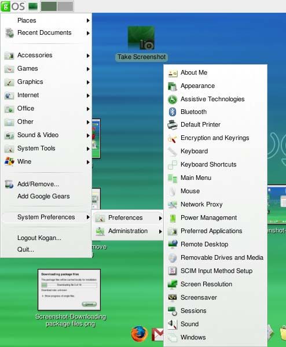Click the Add/Remove... icon

(x=9, y=184)
